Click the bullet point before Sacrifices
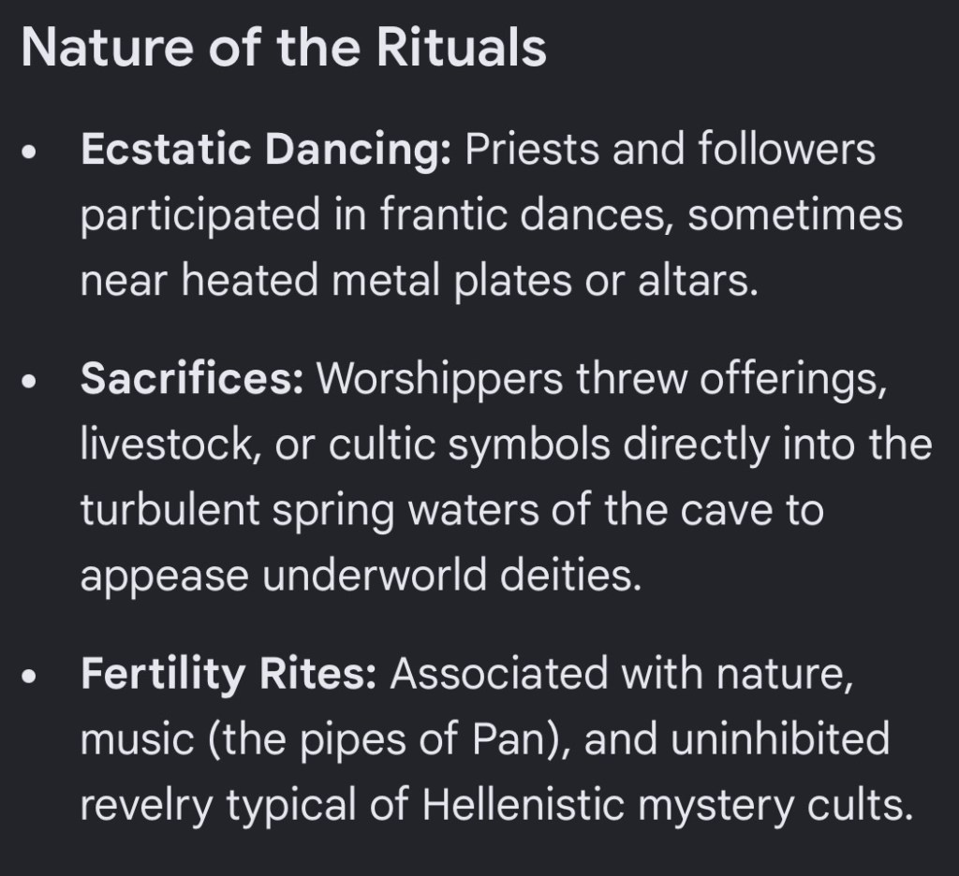This screenshot has height=876, width=959. [x=29, y=382]
